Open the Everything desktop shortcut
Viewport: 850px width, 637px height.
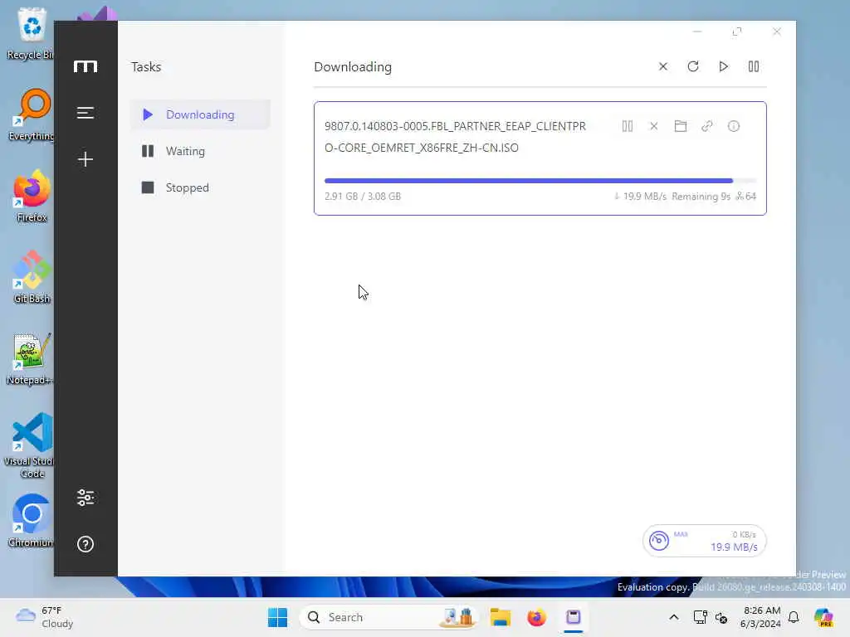point(32,115)
